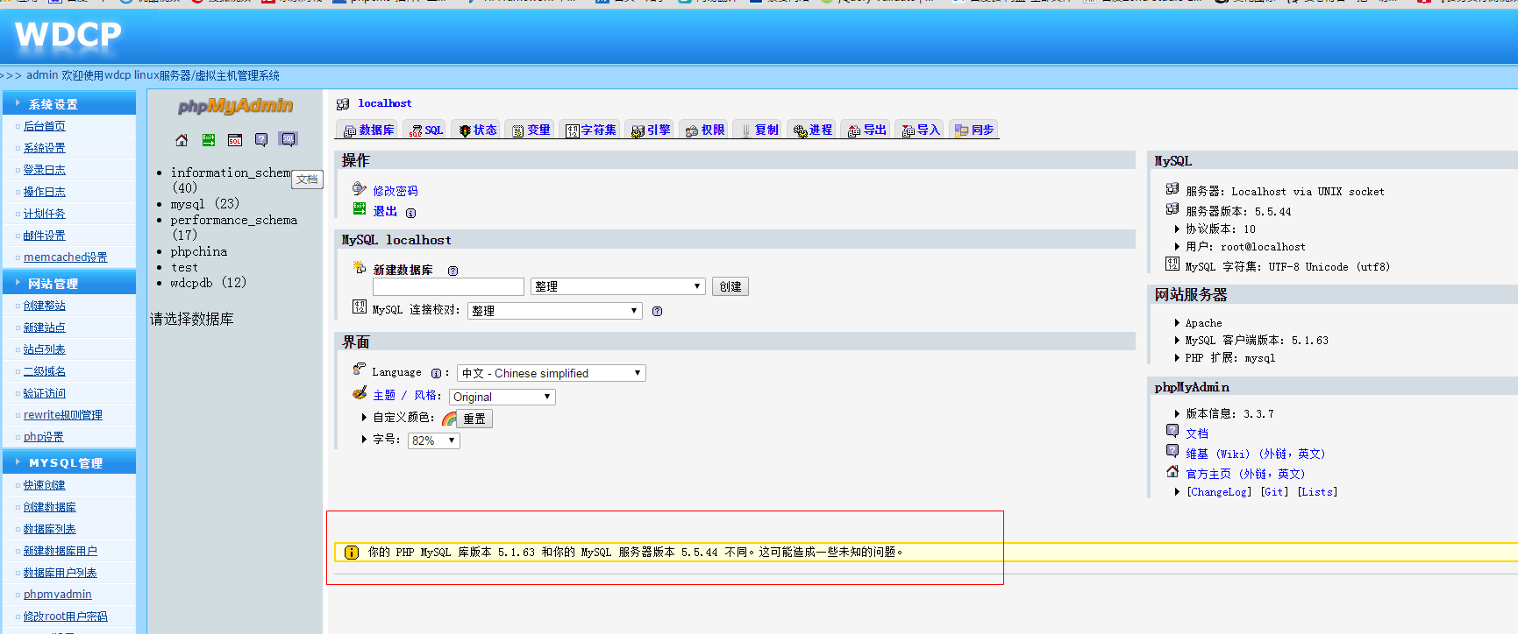
Task: Open the new database collation dropdown
Action: tap(617, 286)
